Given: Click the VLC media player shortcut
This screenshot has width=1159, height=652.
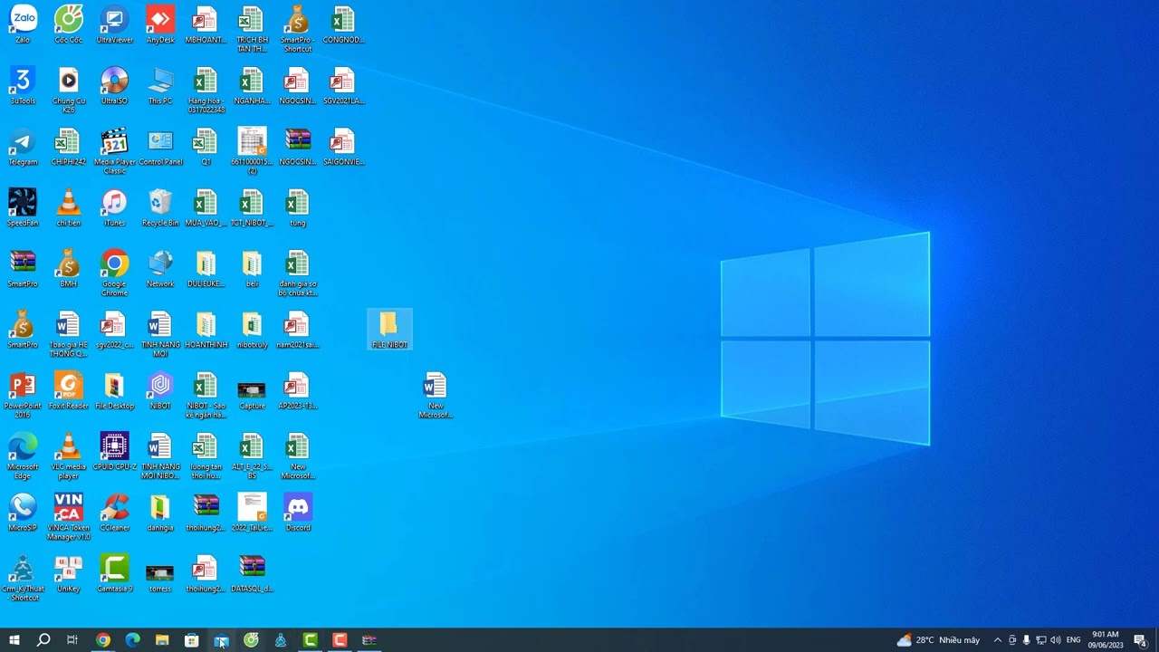Looking at the screenshot, I should click(x=69, y=455).
